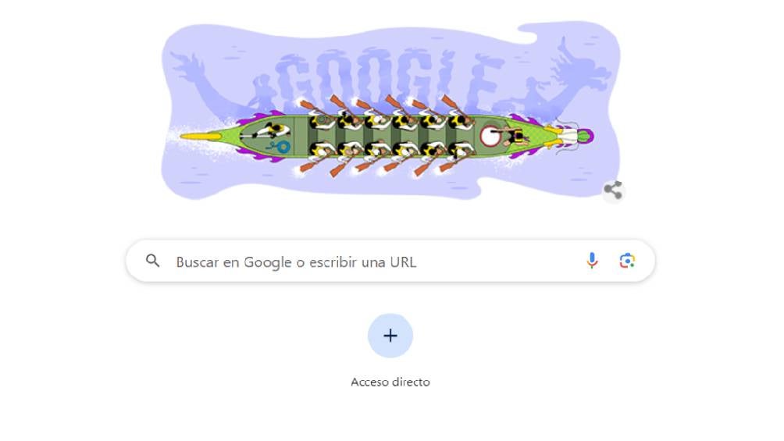Viewport: 784px width, 441px height.
Task: Click the yellow tail of the dragon boat
Action: point(201,136)
